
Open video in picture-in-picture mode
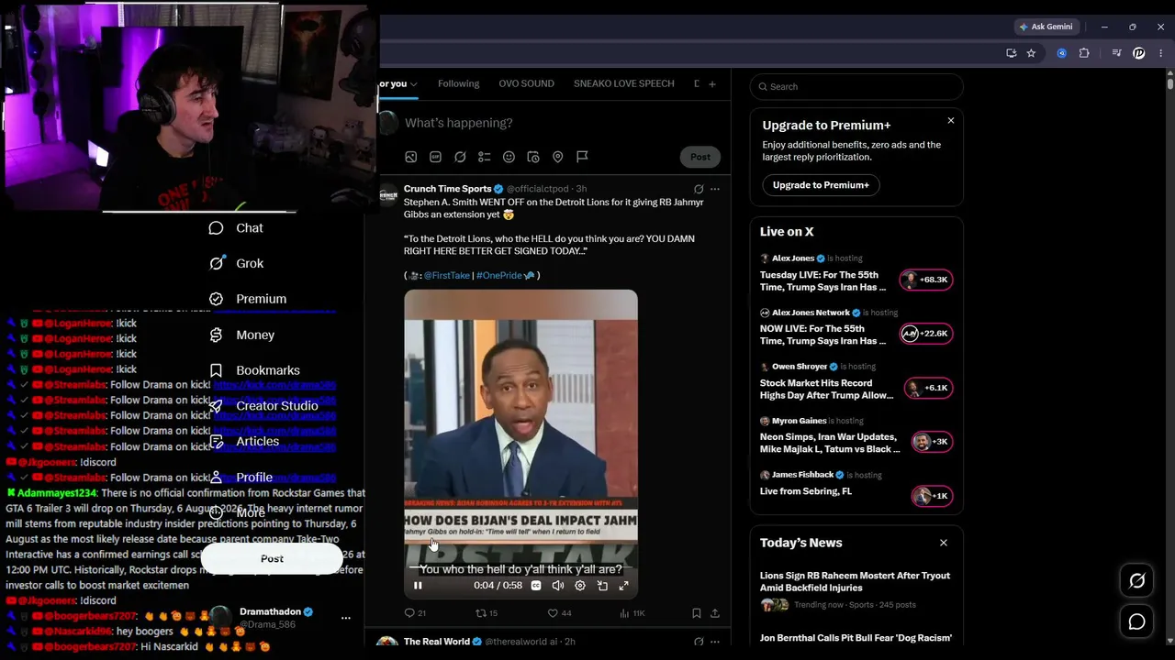point(602,586)
